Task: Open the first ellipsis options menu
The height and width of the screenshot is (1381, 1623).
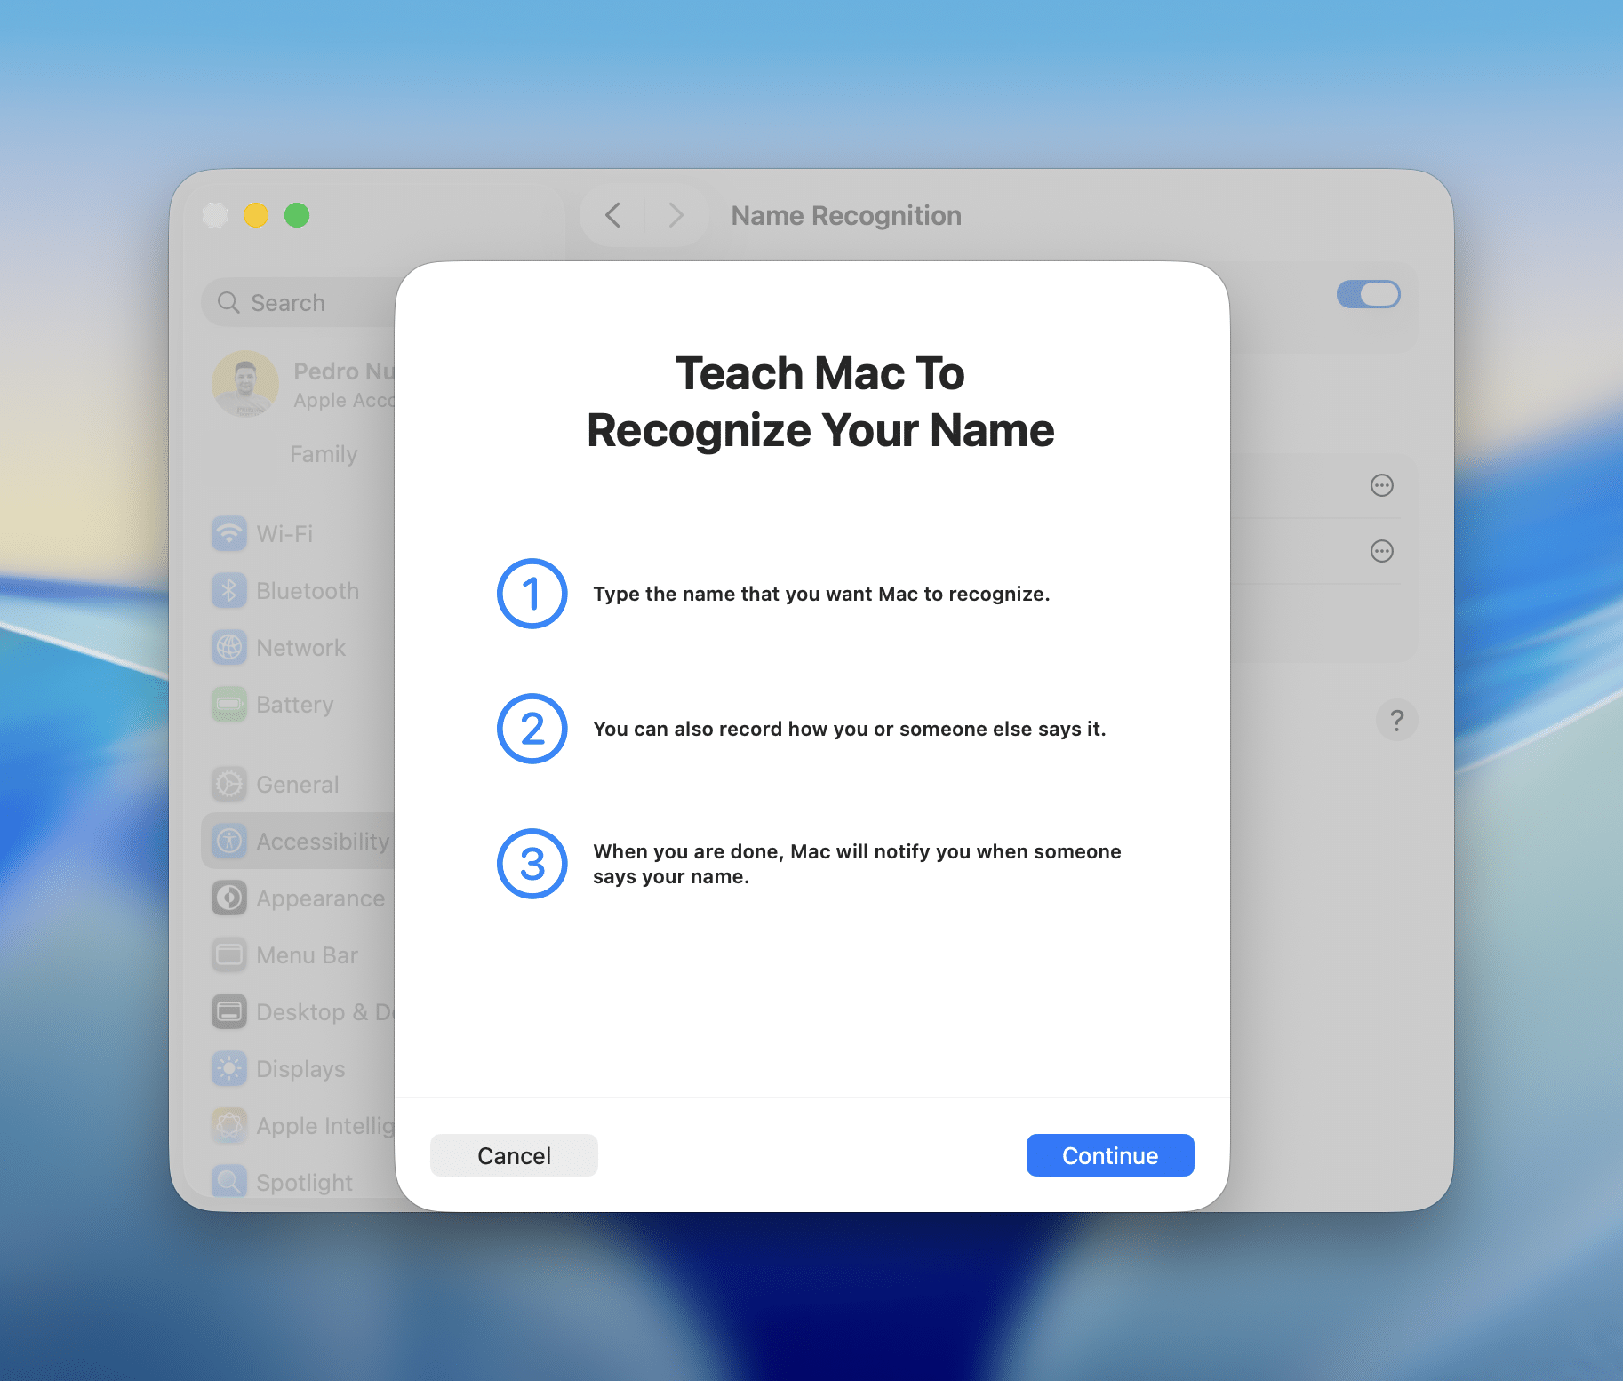Action: click(1381, 485)
